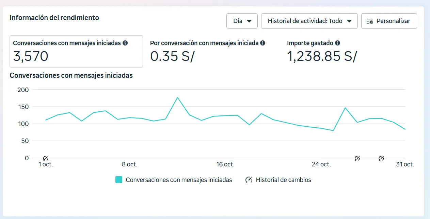Select the Conversaciones con mensajes iniciadas metric card
430x219 pixels.
click(x=76, y=51)
